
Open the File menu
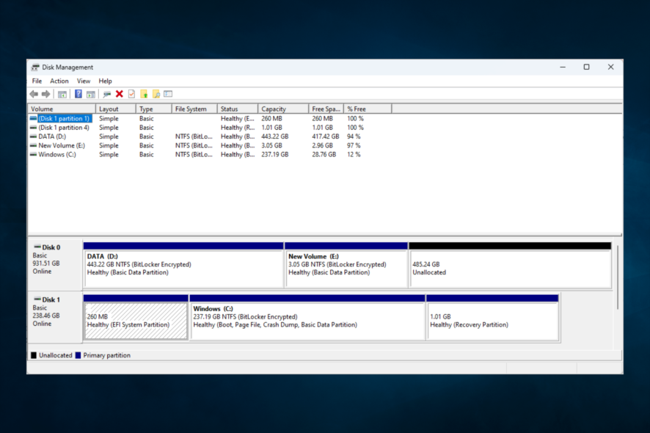pyautogui.click(x=37, y=81)
